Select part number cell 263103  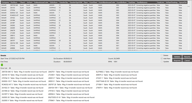tap(14, 8)
